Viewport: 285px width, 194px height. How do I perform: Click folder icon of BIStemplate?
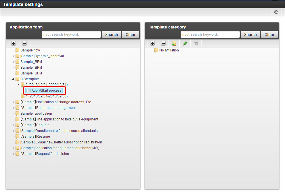pos(17,79)
